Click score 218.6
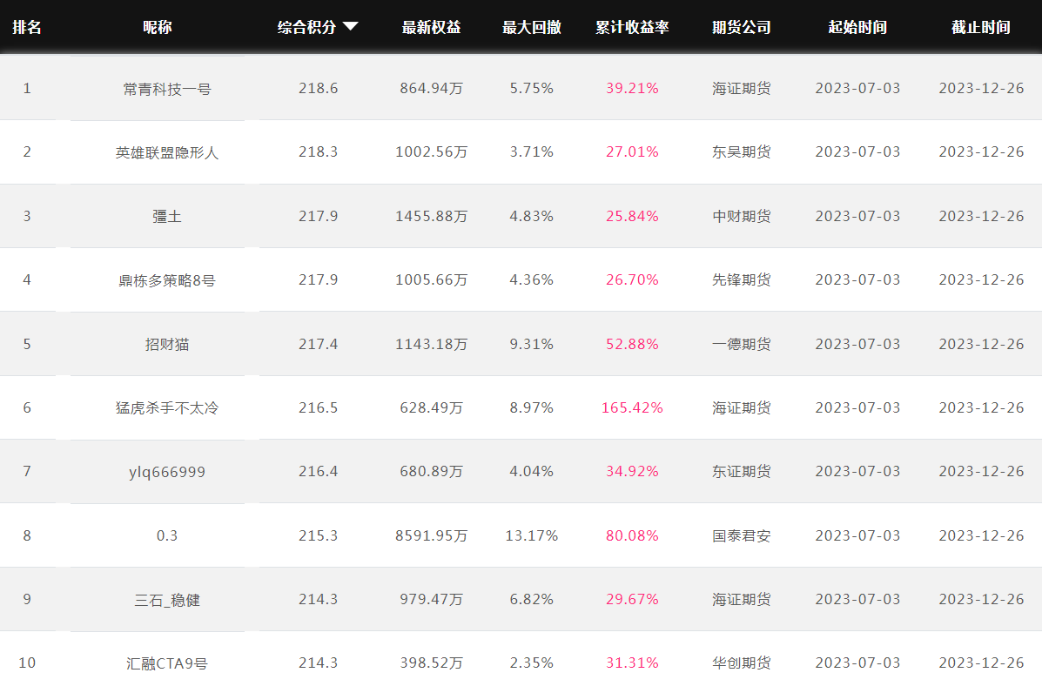Viewport: 1042px width, 693px height. click(319, 89)
